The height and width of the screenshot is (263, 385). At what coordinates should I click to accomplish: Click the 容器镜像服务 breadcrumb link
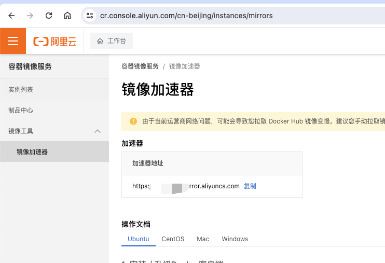(x=140, y=66)
